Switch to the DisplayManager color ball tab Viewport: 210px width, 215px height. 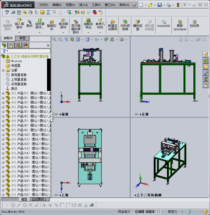point(26,45)
